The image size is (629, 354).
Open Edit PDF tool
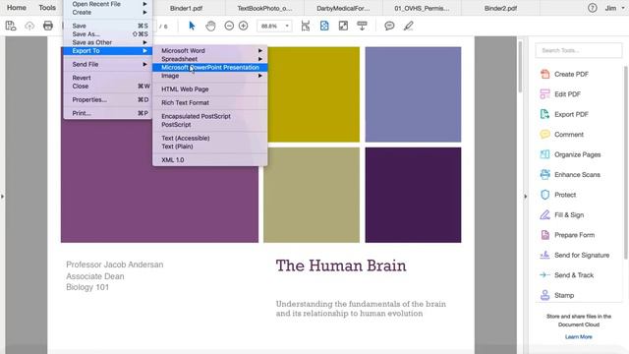(560, 94)
